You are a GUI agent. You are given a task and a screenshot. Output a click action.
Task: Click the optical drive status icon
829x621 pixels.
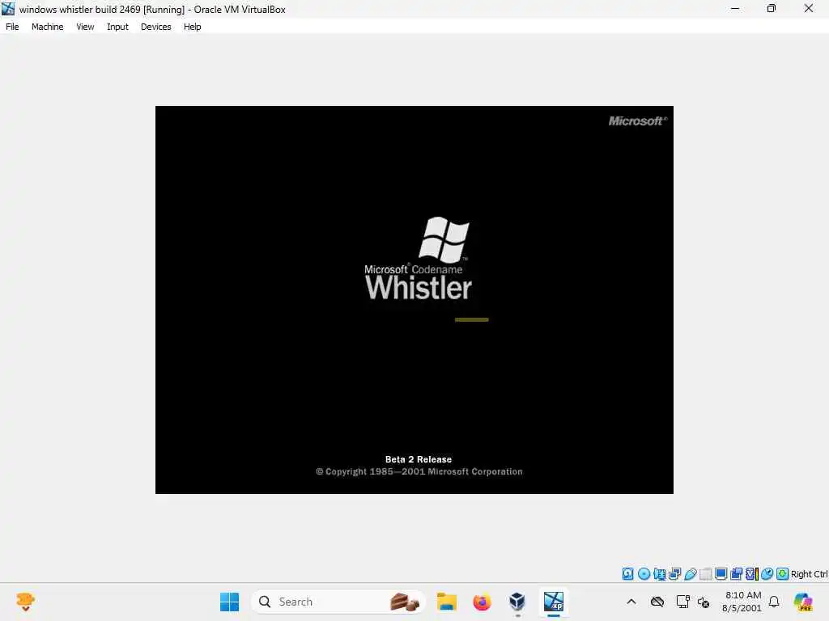tap(644, 573)
